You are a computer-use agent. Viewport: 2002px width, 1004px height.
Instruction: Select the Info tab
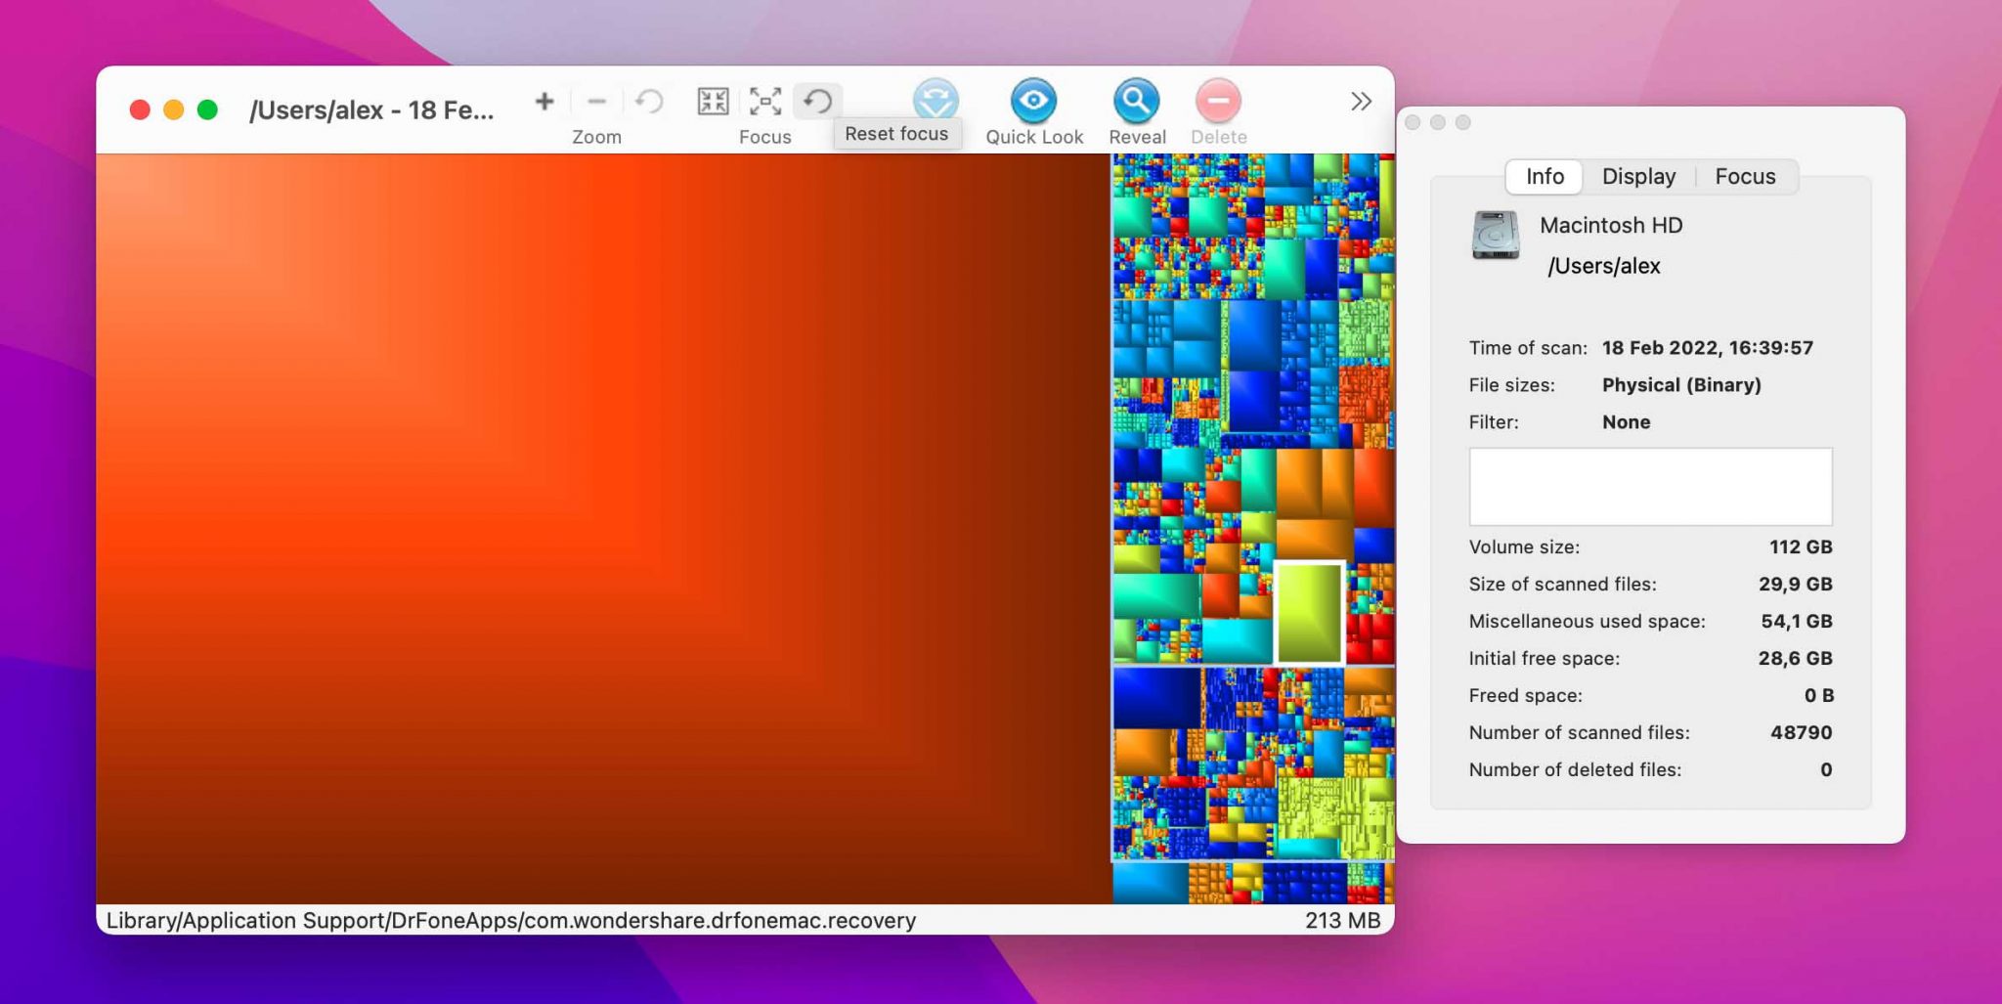coord(1545,176)
